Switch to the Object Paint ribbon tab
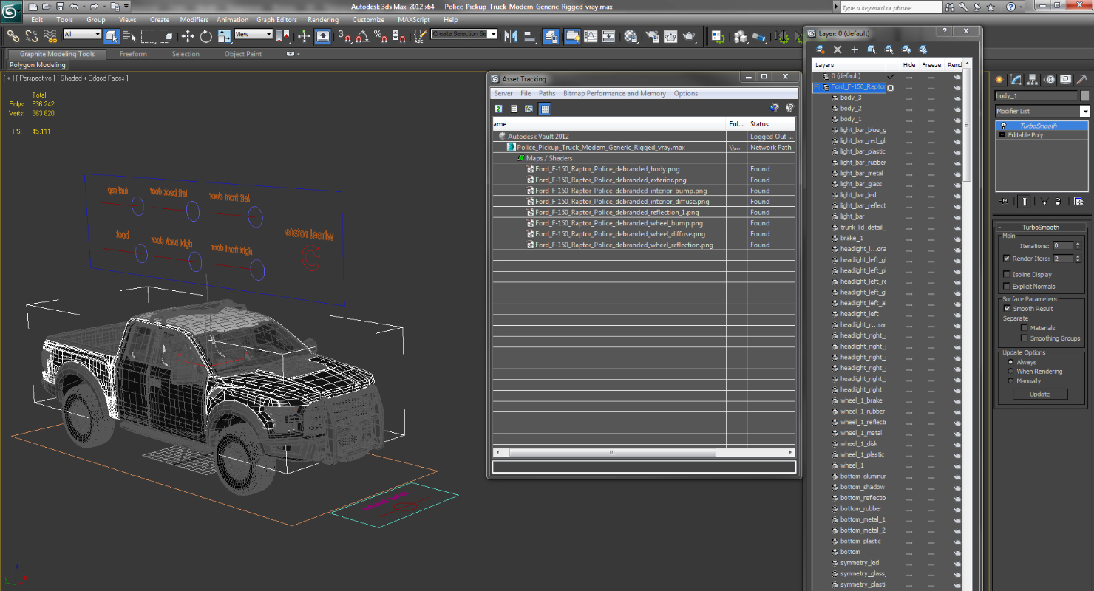Screen dimensions: 1094x591 (x=243, y=54)
